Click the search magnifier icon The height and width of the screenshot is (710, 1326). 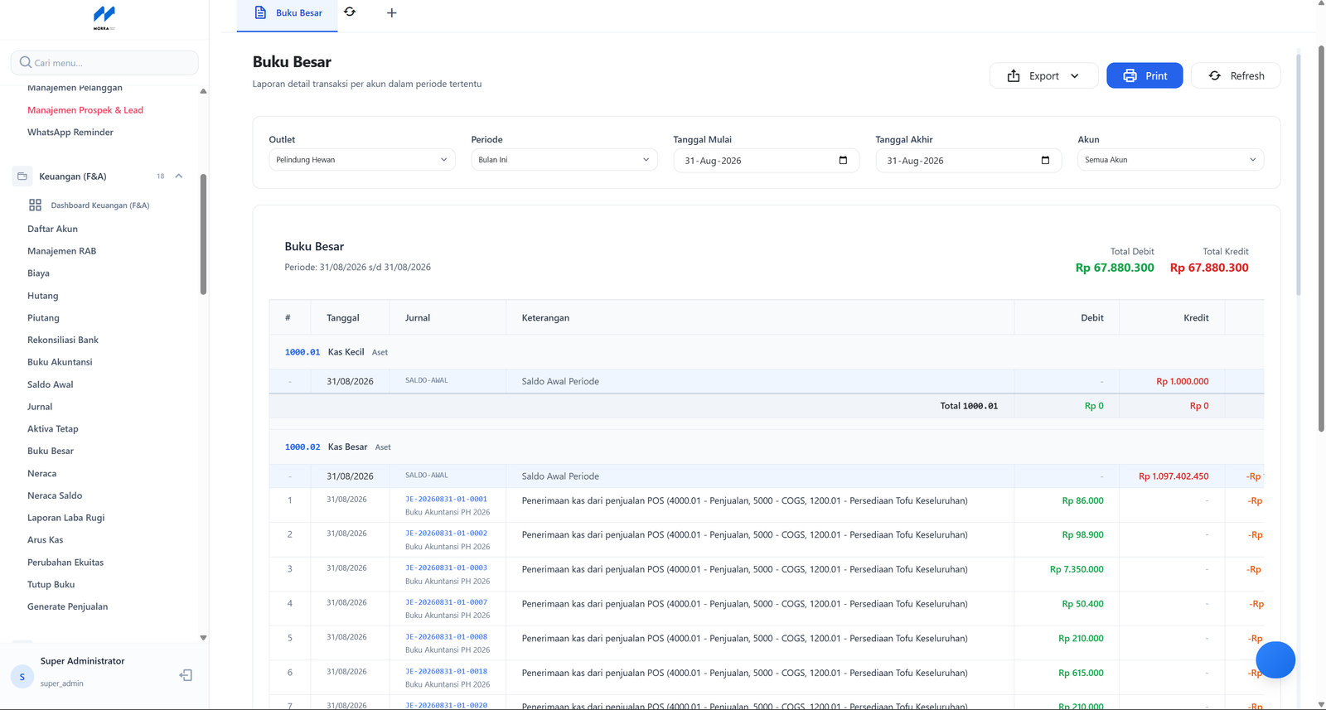[x=26, y=62]
